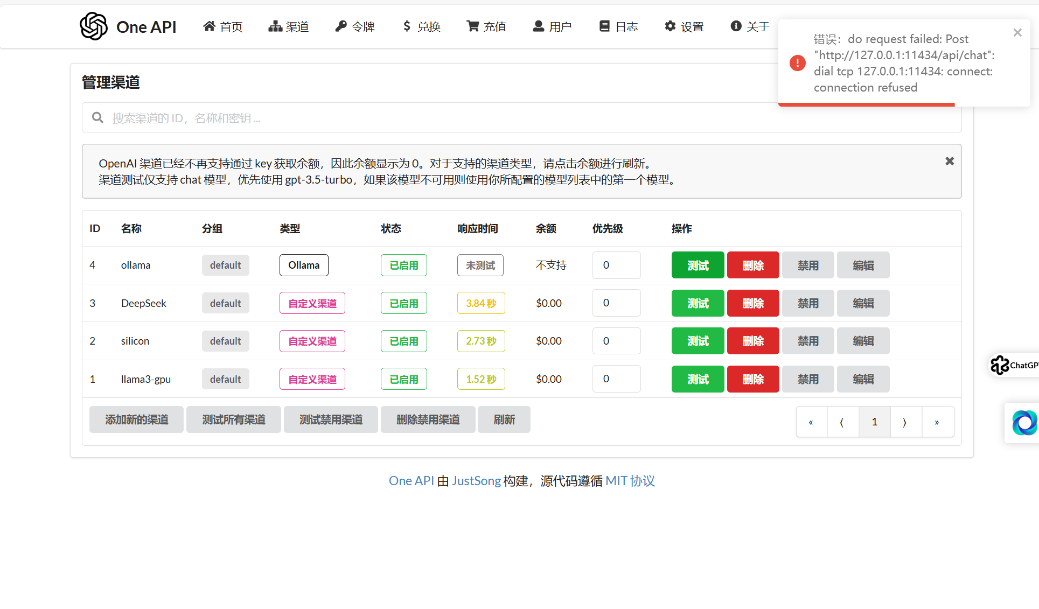
Task: Go to the last page with » arrow
Action: [x=937, y=422]
